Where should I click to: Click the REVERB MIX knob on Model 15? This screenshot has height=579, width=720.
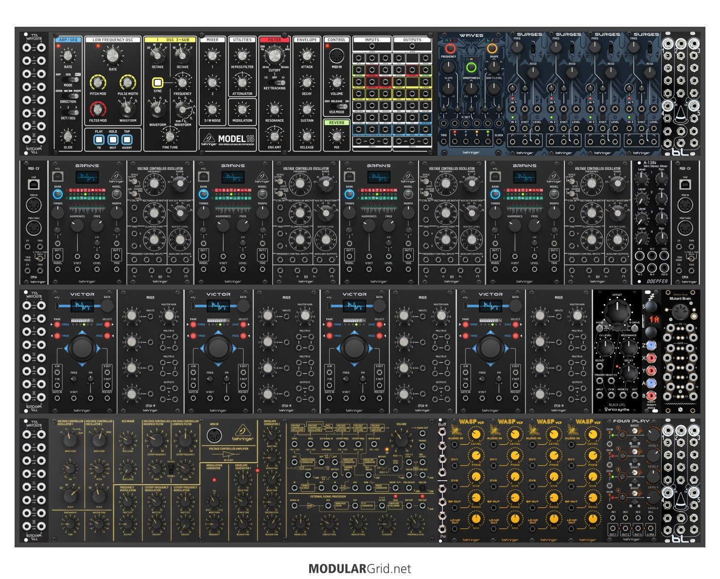[336, 136]
